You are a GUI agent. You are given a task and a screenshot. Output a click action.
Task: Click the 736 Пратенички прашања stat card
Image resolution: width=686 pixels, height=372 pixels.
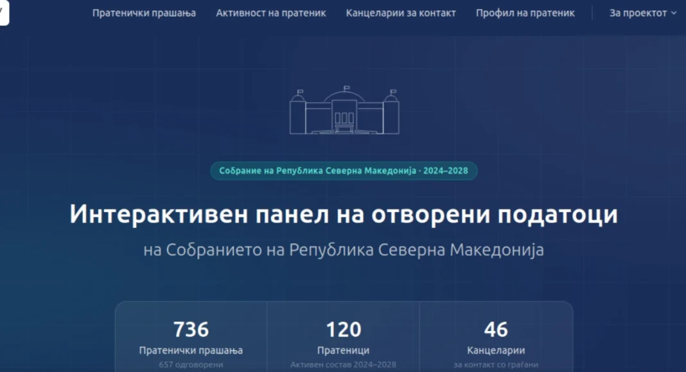coord(191,337)
